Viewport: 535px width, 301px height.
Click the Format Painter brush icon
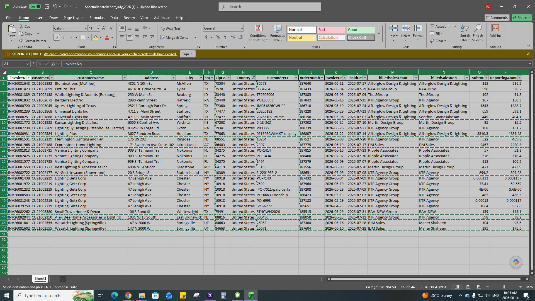[x=21, y=41]
